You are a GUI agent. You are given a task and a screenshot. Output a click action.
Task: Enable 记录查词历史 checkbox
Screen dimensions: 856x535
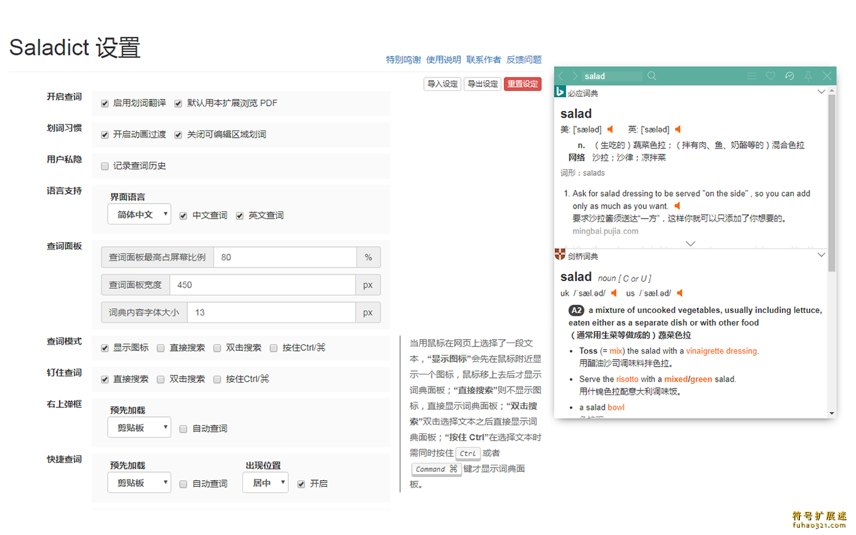pos(105,167)
